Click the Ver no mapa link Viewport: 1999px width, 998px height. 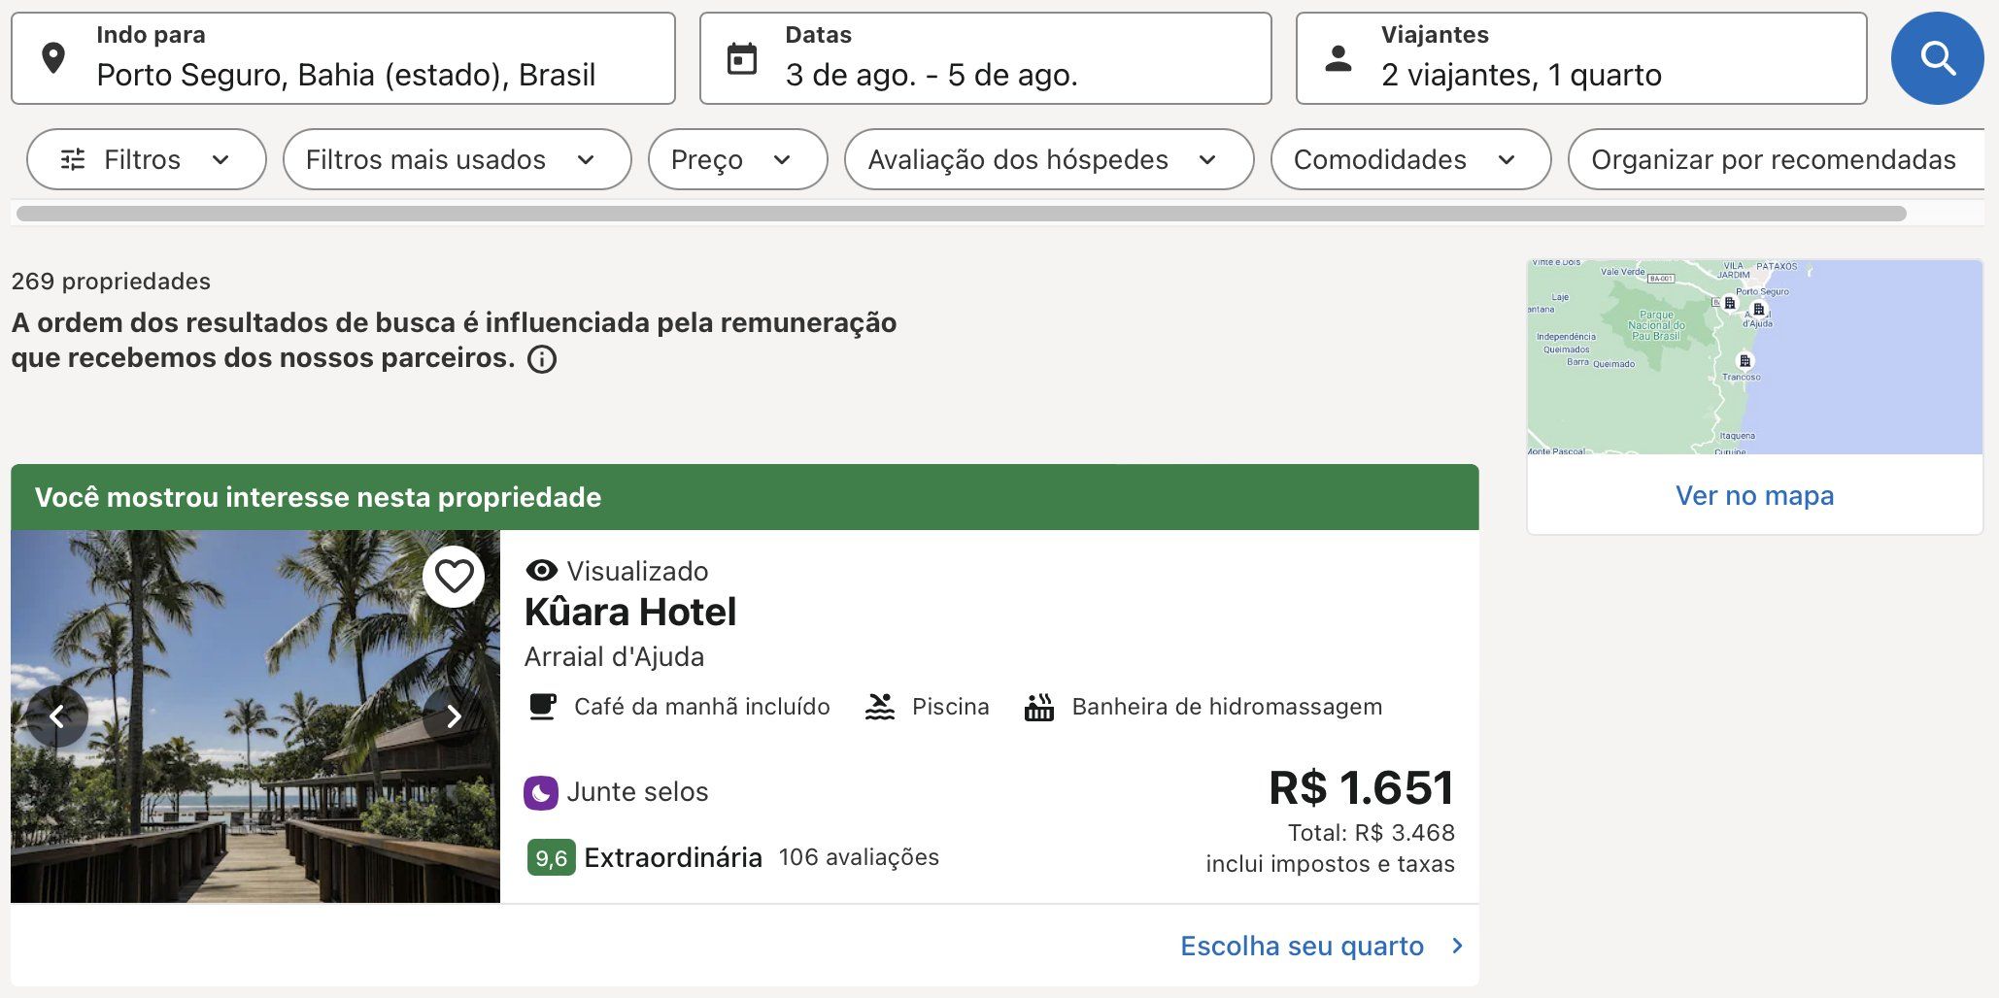pyautogui.click(x=1754, y=495)
